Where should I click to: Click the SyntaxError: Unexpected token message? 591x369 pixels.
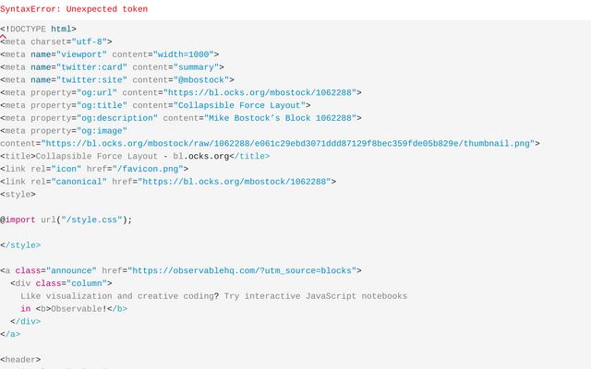[x=74, y=9]
